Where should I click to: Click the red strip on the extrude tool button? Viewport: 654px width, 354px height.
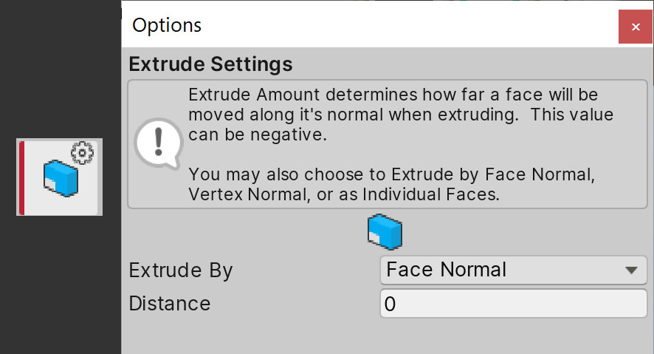pos(21,177)
